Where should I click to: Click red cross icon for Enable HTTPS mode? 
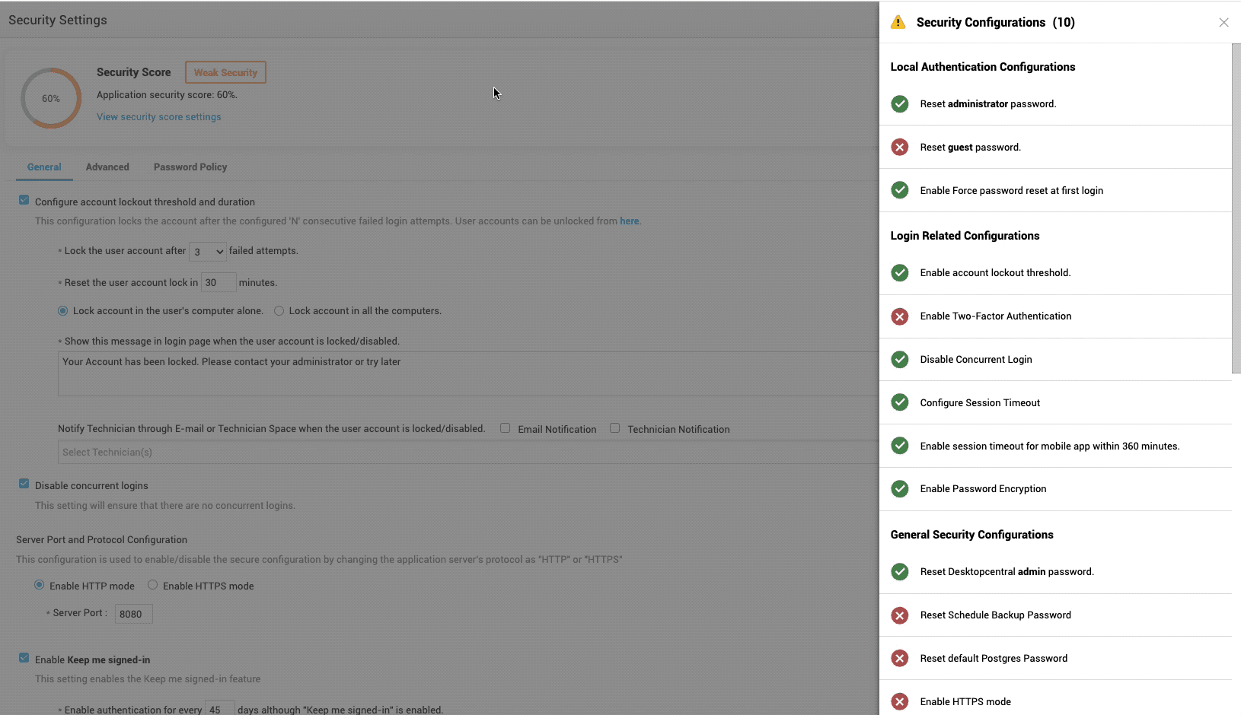click(900, 702)
